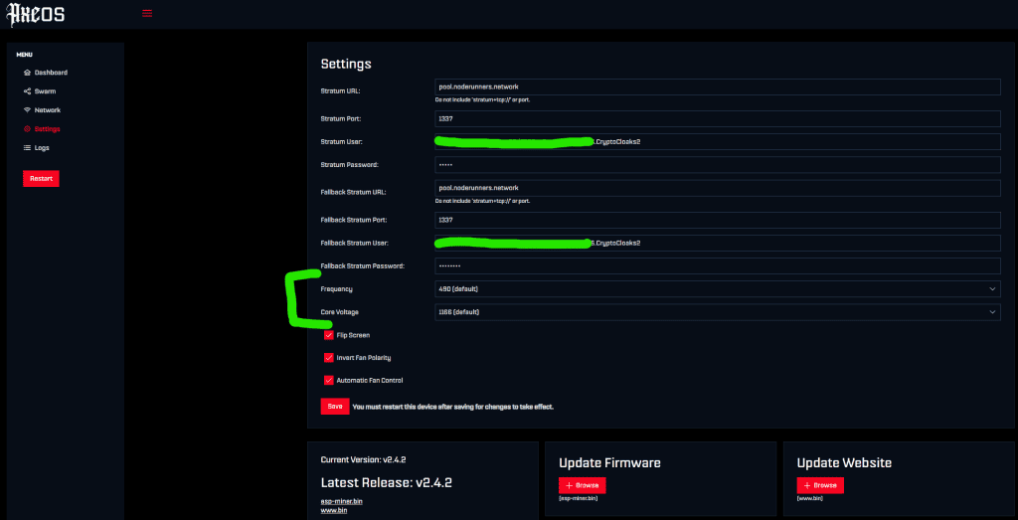
Task: Focus the Stratum URL field
Action: 718,87
